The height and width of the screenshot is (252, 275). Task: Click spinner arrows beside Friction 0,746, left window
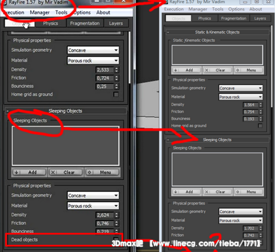[x=116, y=223]
